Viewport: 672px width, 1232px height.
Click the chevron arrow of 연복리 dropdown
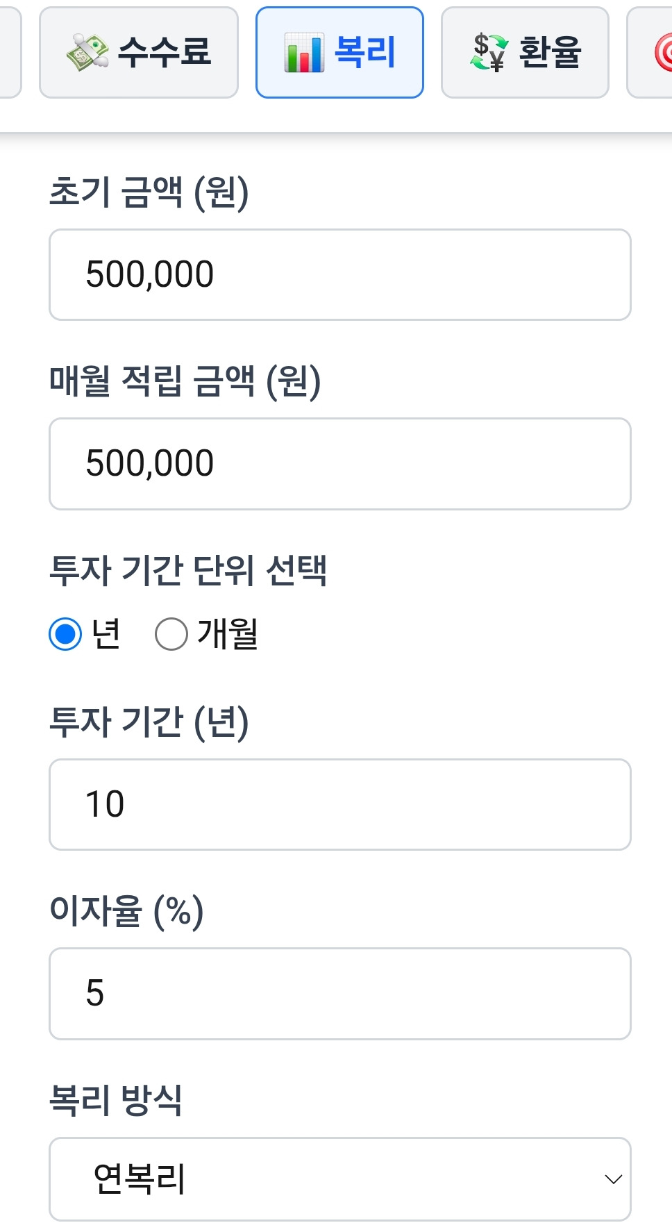point(613,1179)
